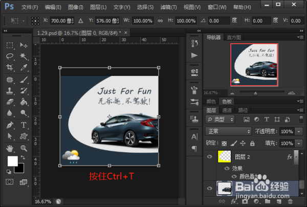
Task: Switch to the 直方图 tab
Action: coord(234,37)
